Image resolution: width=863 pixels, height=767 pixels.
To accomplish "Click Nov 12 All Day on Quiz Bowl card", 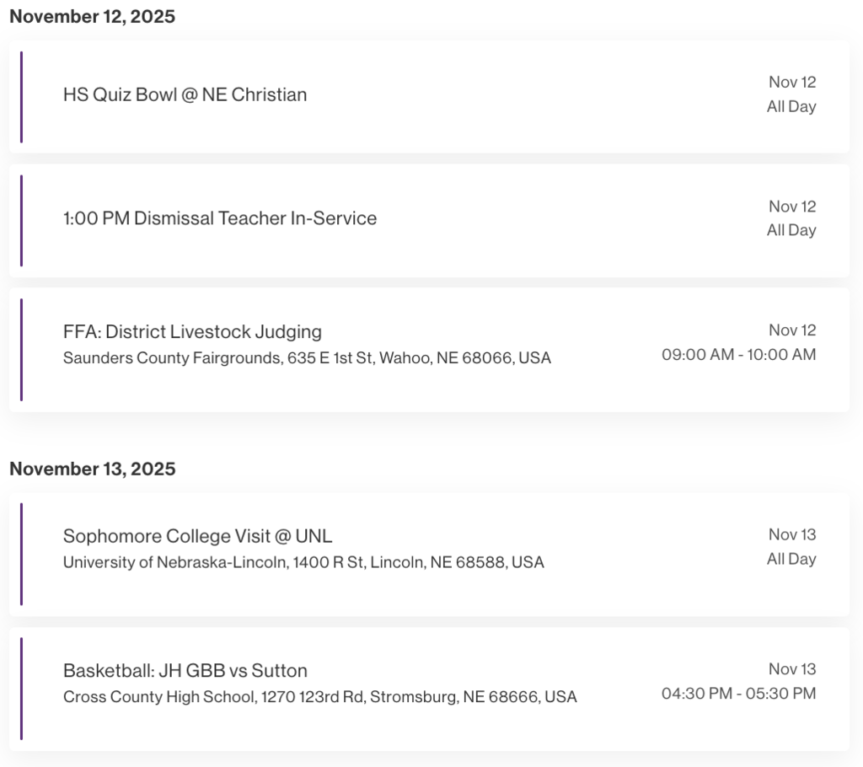I will click(791, 94).
